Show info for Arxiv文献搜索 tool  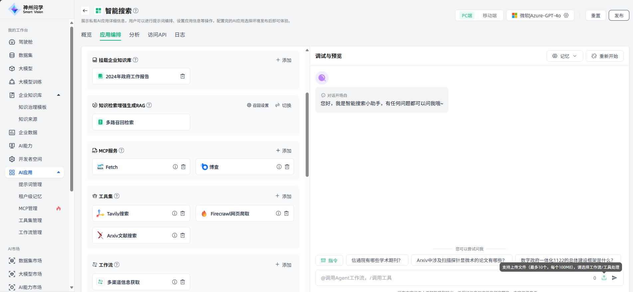tap(175, 235)
